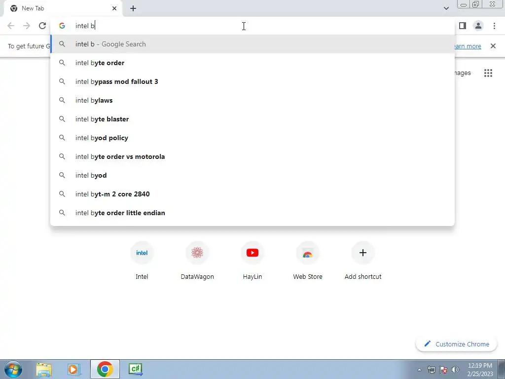Choose suggestion 'intel bypass mod fallout 3'
Image resolution: width=505 pixels, height=379 pixels.
[252, 81]
